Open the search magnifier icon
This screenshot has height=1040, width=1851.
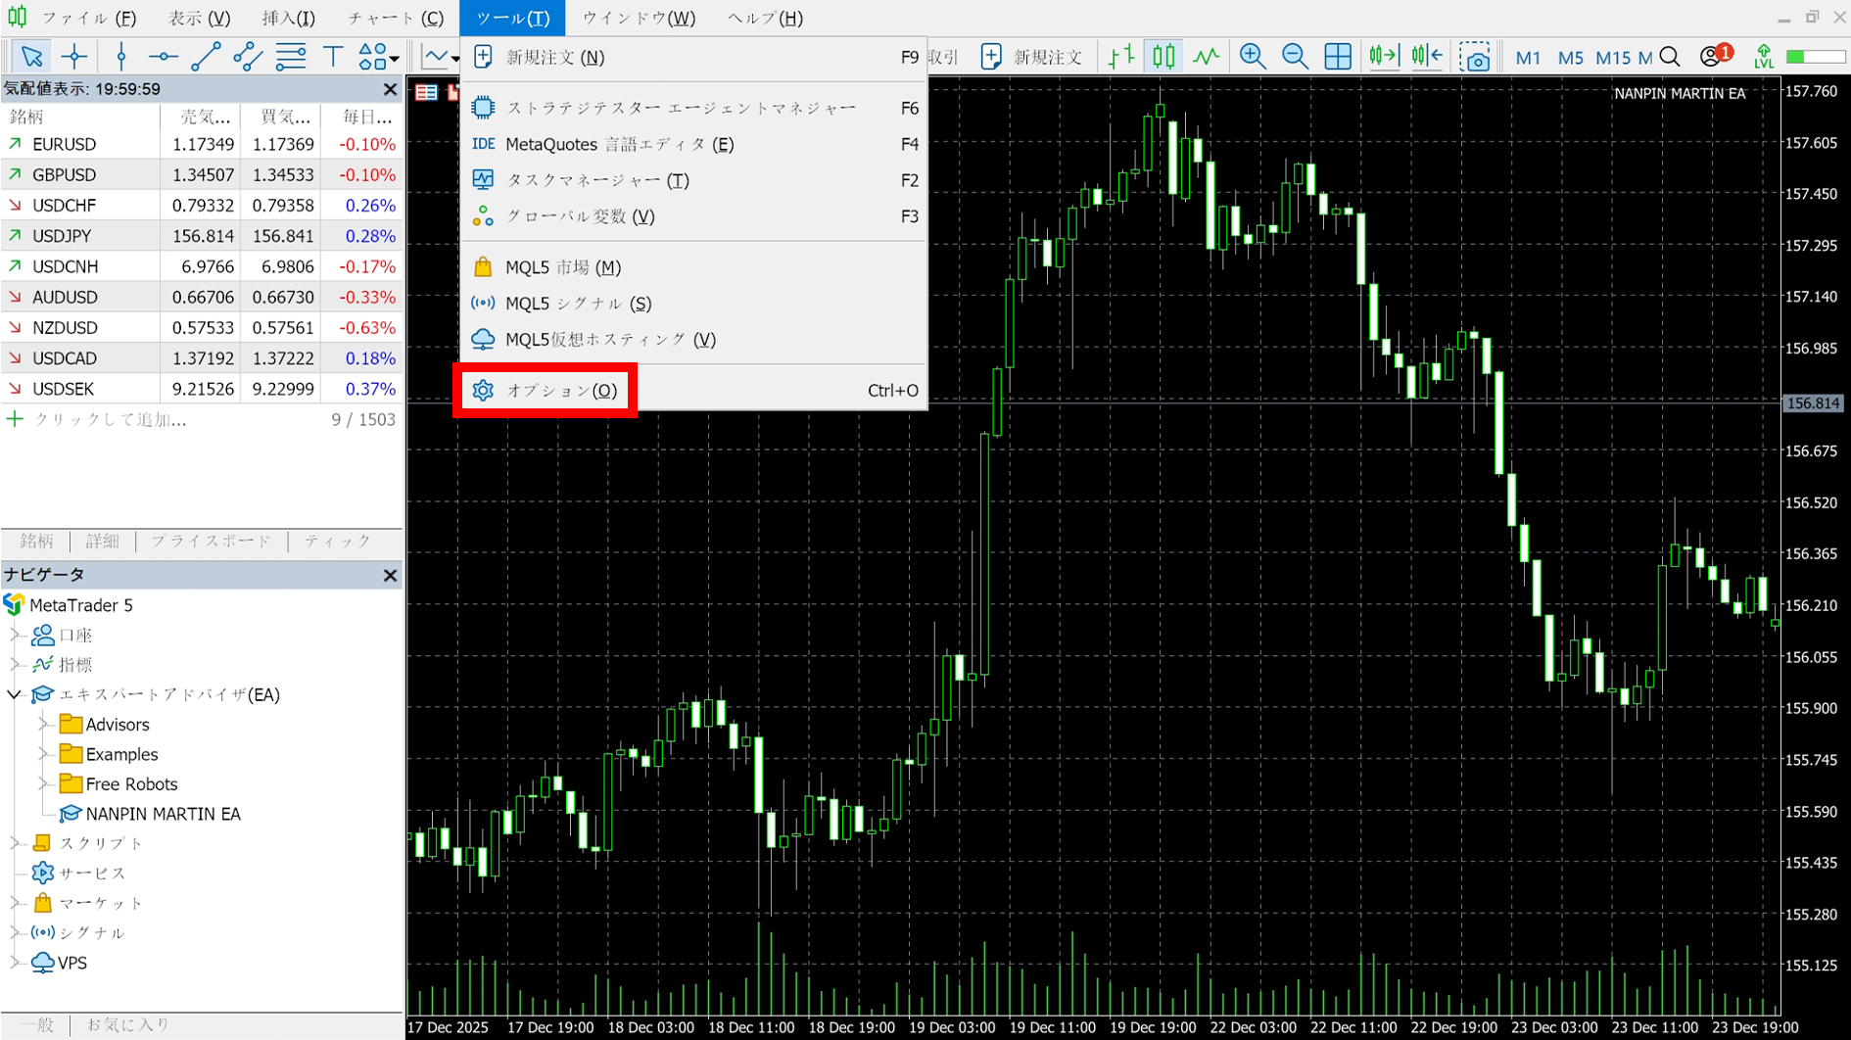(x=1671, y=57)
